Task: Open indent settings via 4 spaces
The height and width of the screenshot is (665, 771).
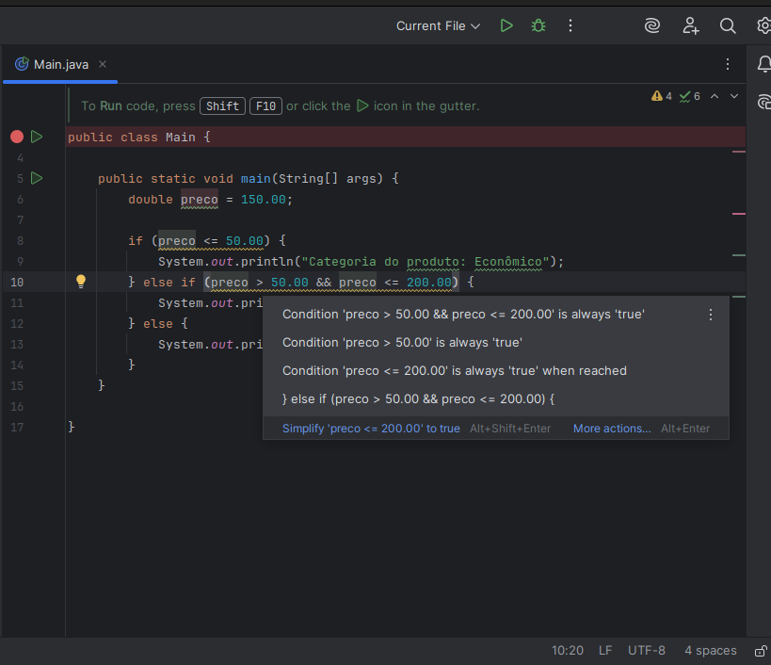Action: point(711,650)
